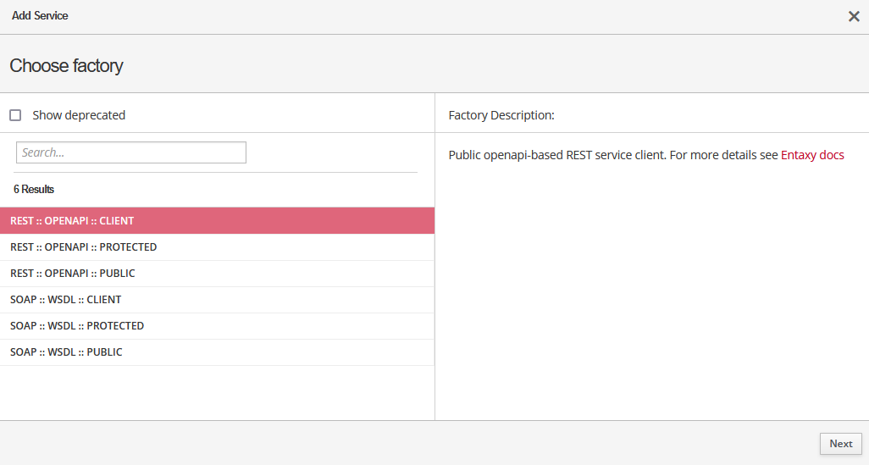Click empty space below the factory list

[x=217, y=392]
